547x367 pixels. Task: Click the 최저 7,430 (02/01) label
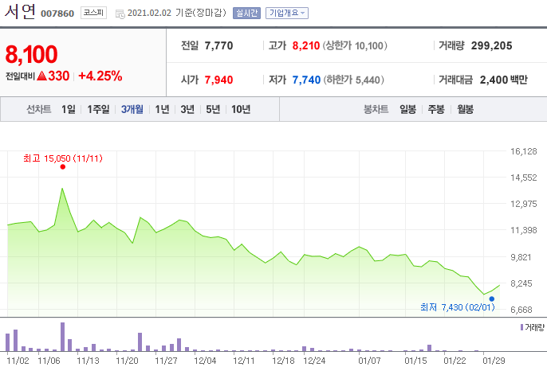tap(458, 307)
